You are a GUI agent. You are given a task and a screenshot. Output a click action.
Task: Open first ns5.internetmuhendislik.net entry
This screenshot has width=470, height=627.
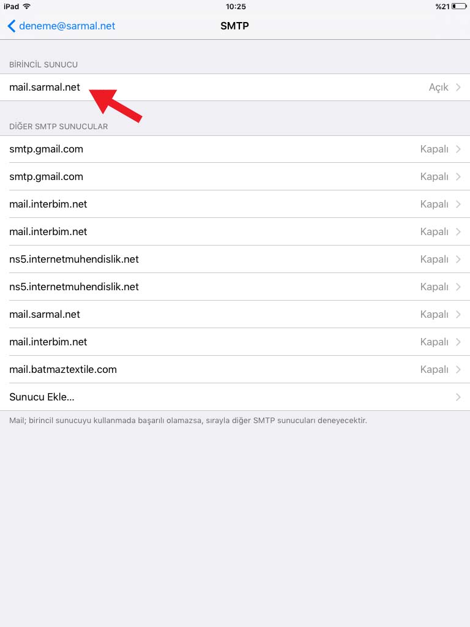pos(235,260)
